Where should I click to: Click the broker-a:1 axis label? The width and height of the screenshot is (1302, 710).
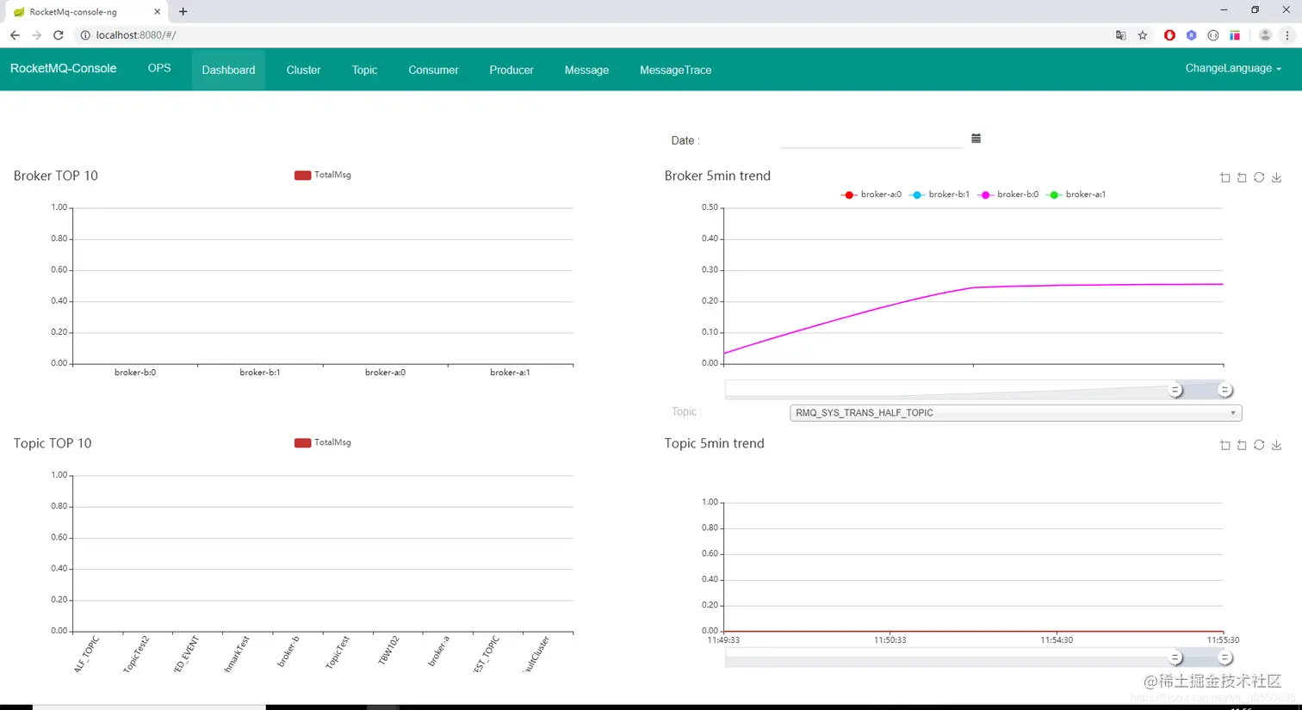(x=510, y=373)
